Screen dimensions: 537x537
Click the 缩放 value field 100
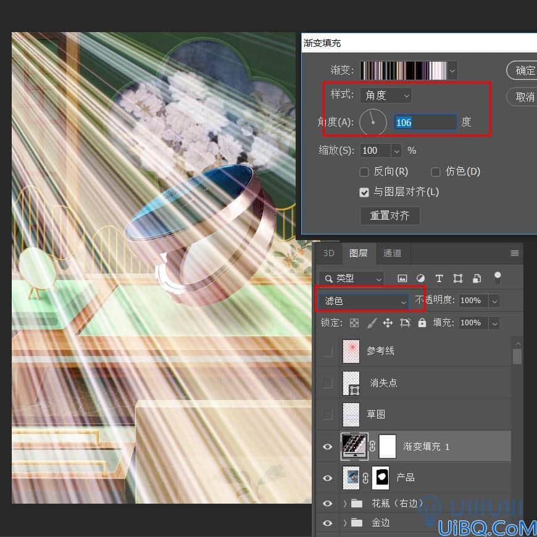click(x=376, y=151)
